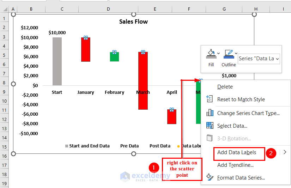Click the Format Data Series icon

click(x=210, y=177)
